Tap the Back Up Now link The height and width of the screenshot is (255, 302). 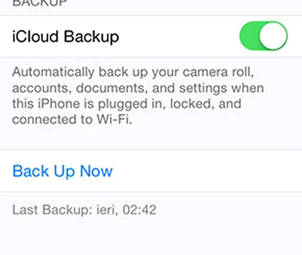click(x=63, y=171)
